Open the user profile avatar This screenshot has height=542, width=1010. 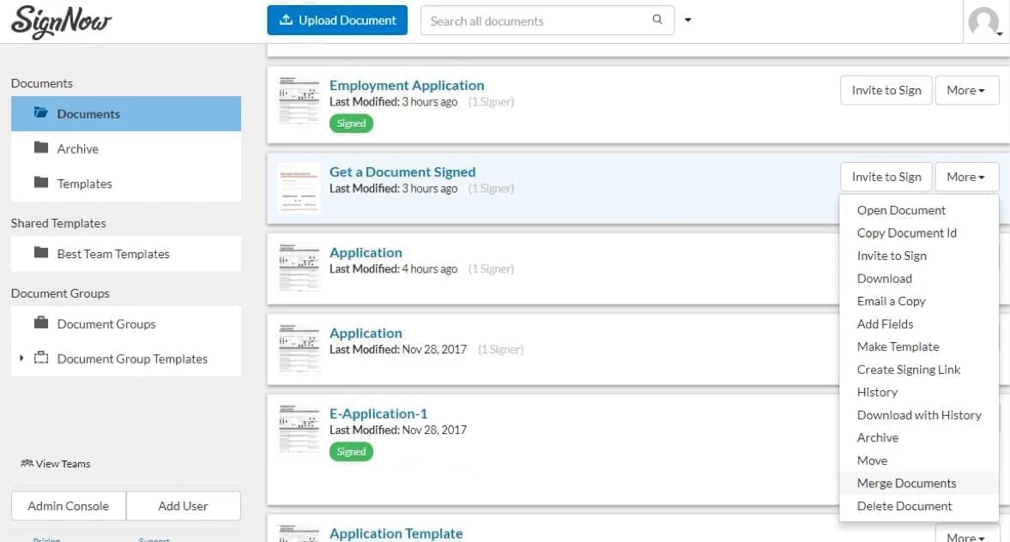pyautogui.click(x=984, y=22)
